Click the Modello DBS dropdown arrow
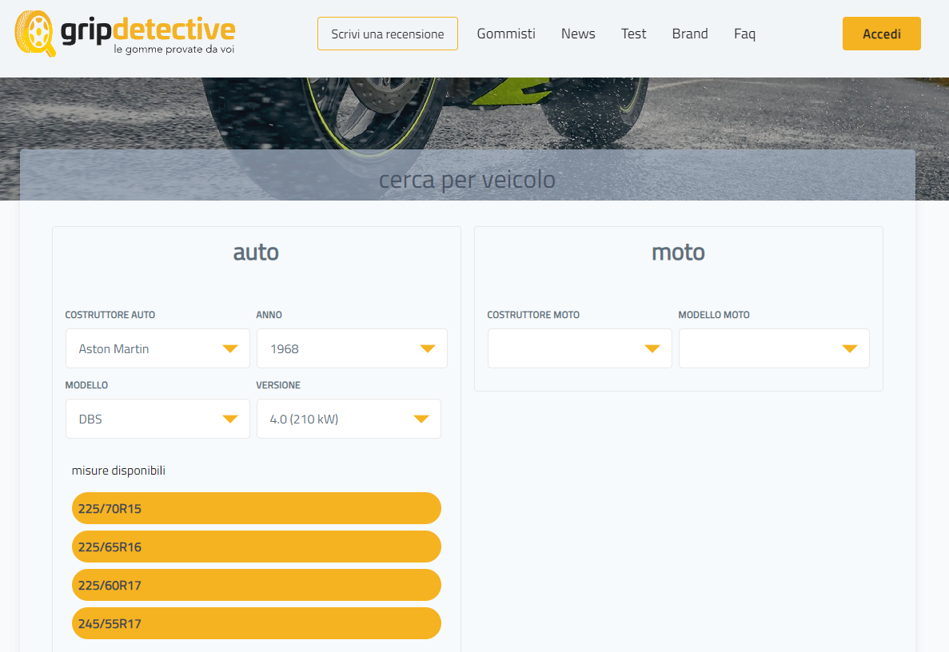Viewport: 949px width, 652px height. (230, 419)
